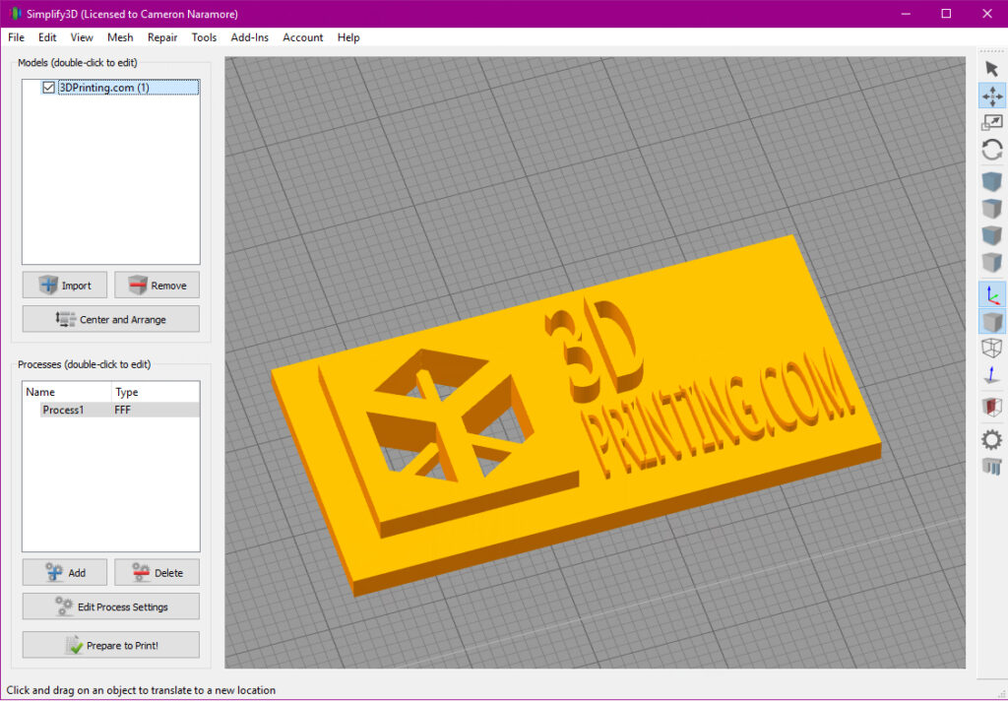
Task: Open the Help menu
Action: 348,37
